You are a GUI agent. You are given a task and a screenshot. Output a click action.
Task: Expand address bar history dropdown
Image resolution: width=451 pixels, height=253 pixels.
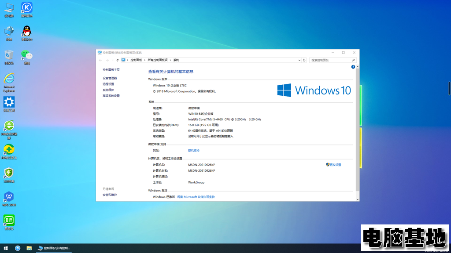click(x=299, y=60)
